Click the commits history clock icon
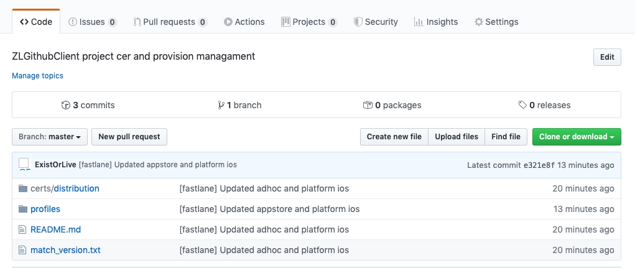635x268 pixels. click(x=66, y=105)
